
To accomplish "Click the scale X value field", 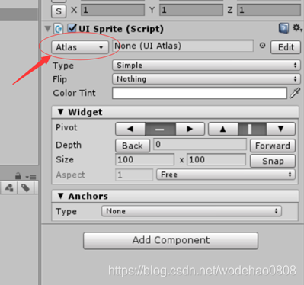I will (x=113, y=10).
